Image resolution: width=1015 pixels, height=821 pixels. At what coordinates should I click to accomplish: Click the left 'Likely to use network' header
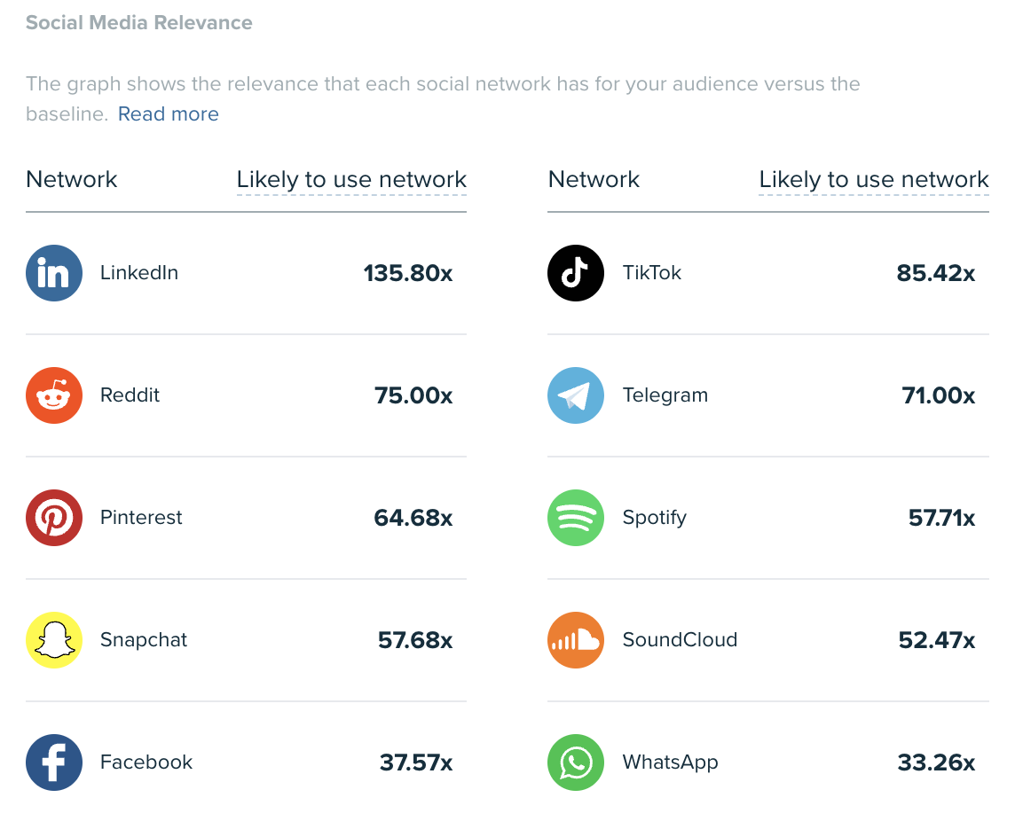coord(351,179)
